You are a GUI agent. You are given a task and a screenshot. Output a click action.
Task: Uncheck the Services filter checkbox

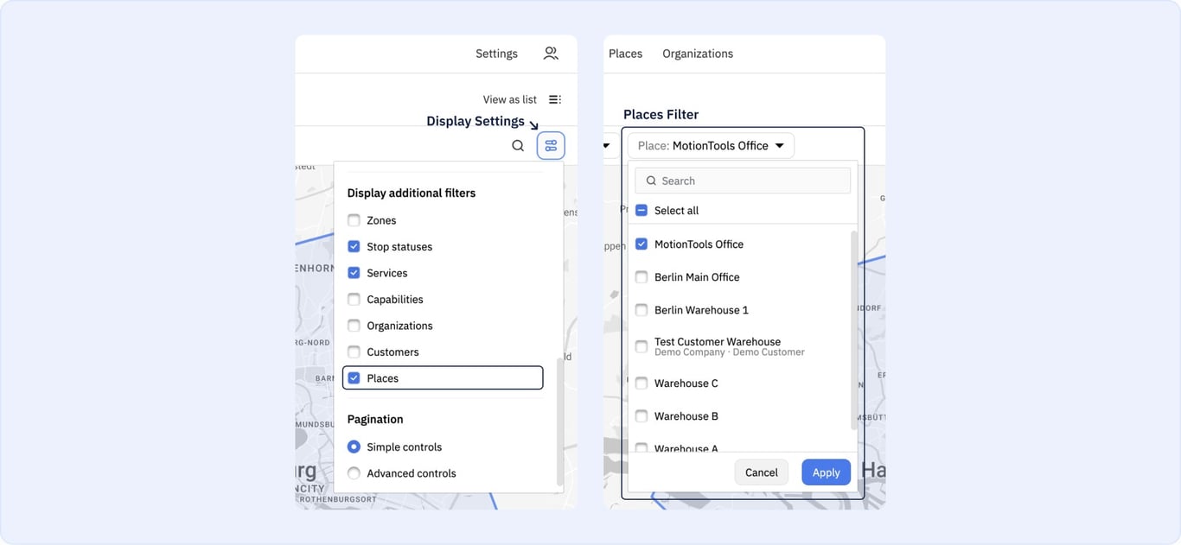click(x=354, y=273)
